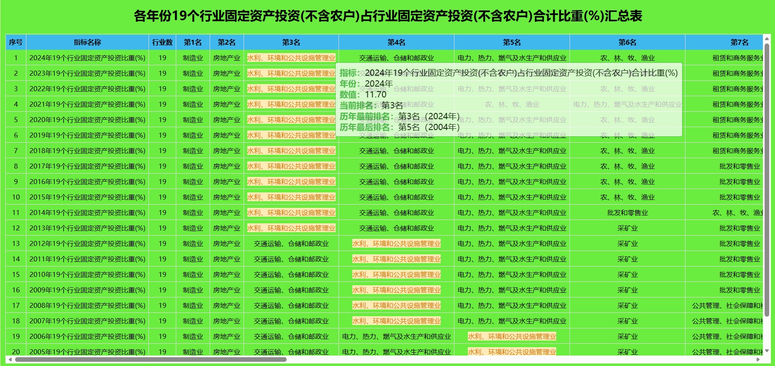Click 2018年19个行业固定资产投资比重(%) row name

[x=87, y=151]
